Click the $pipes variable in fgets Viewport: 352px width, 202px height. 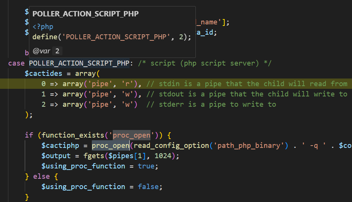pyautogui.click(x=121, y=156)
